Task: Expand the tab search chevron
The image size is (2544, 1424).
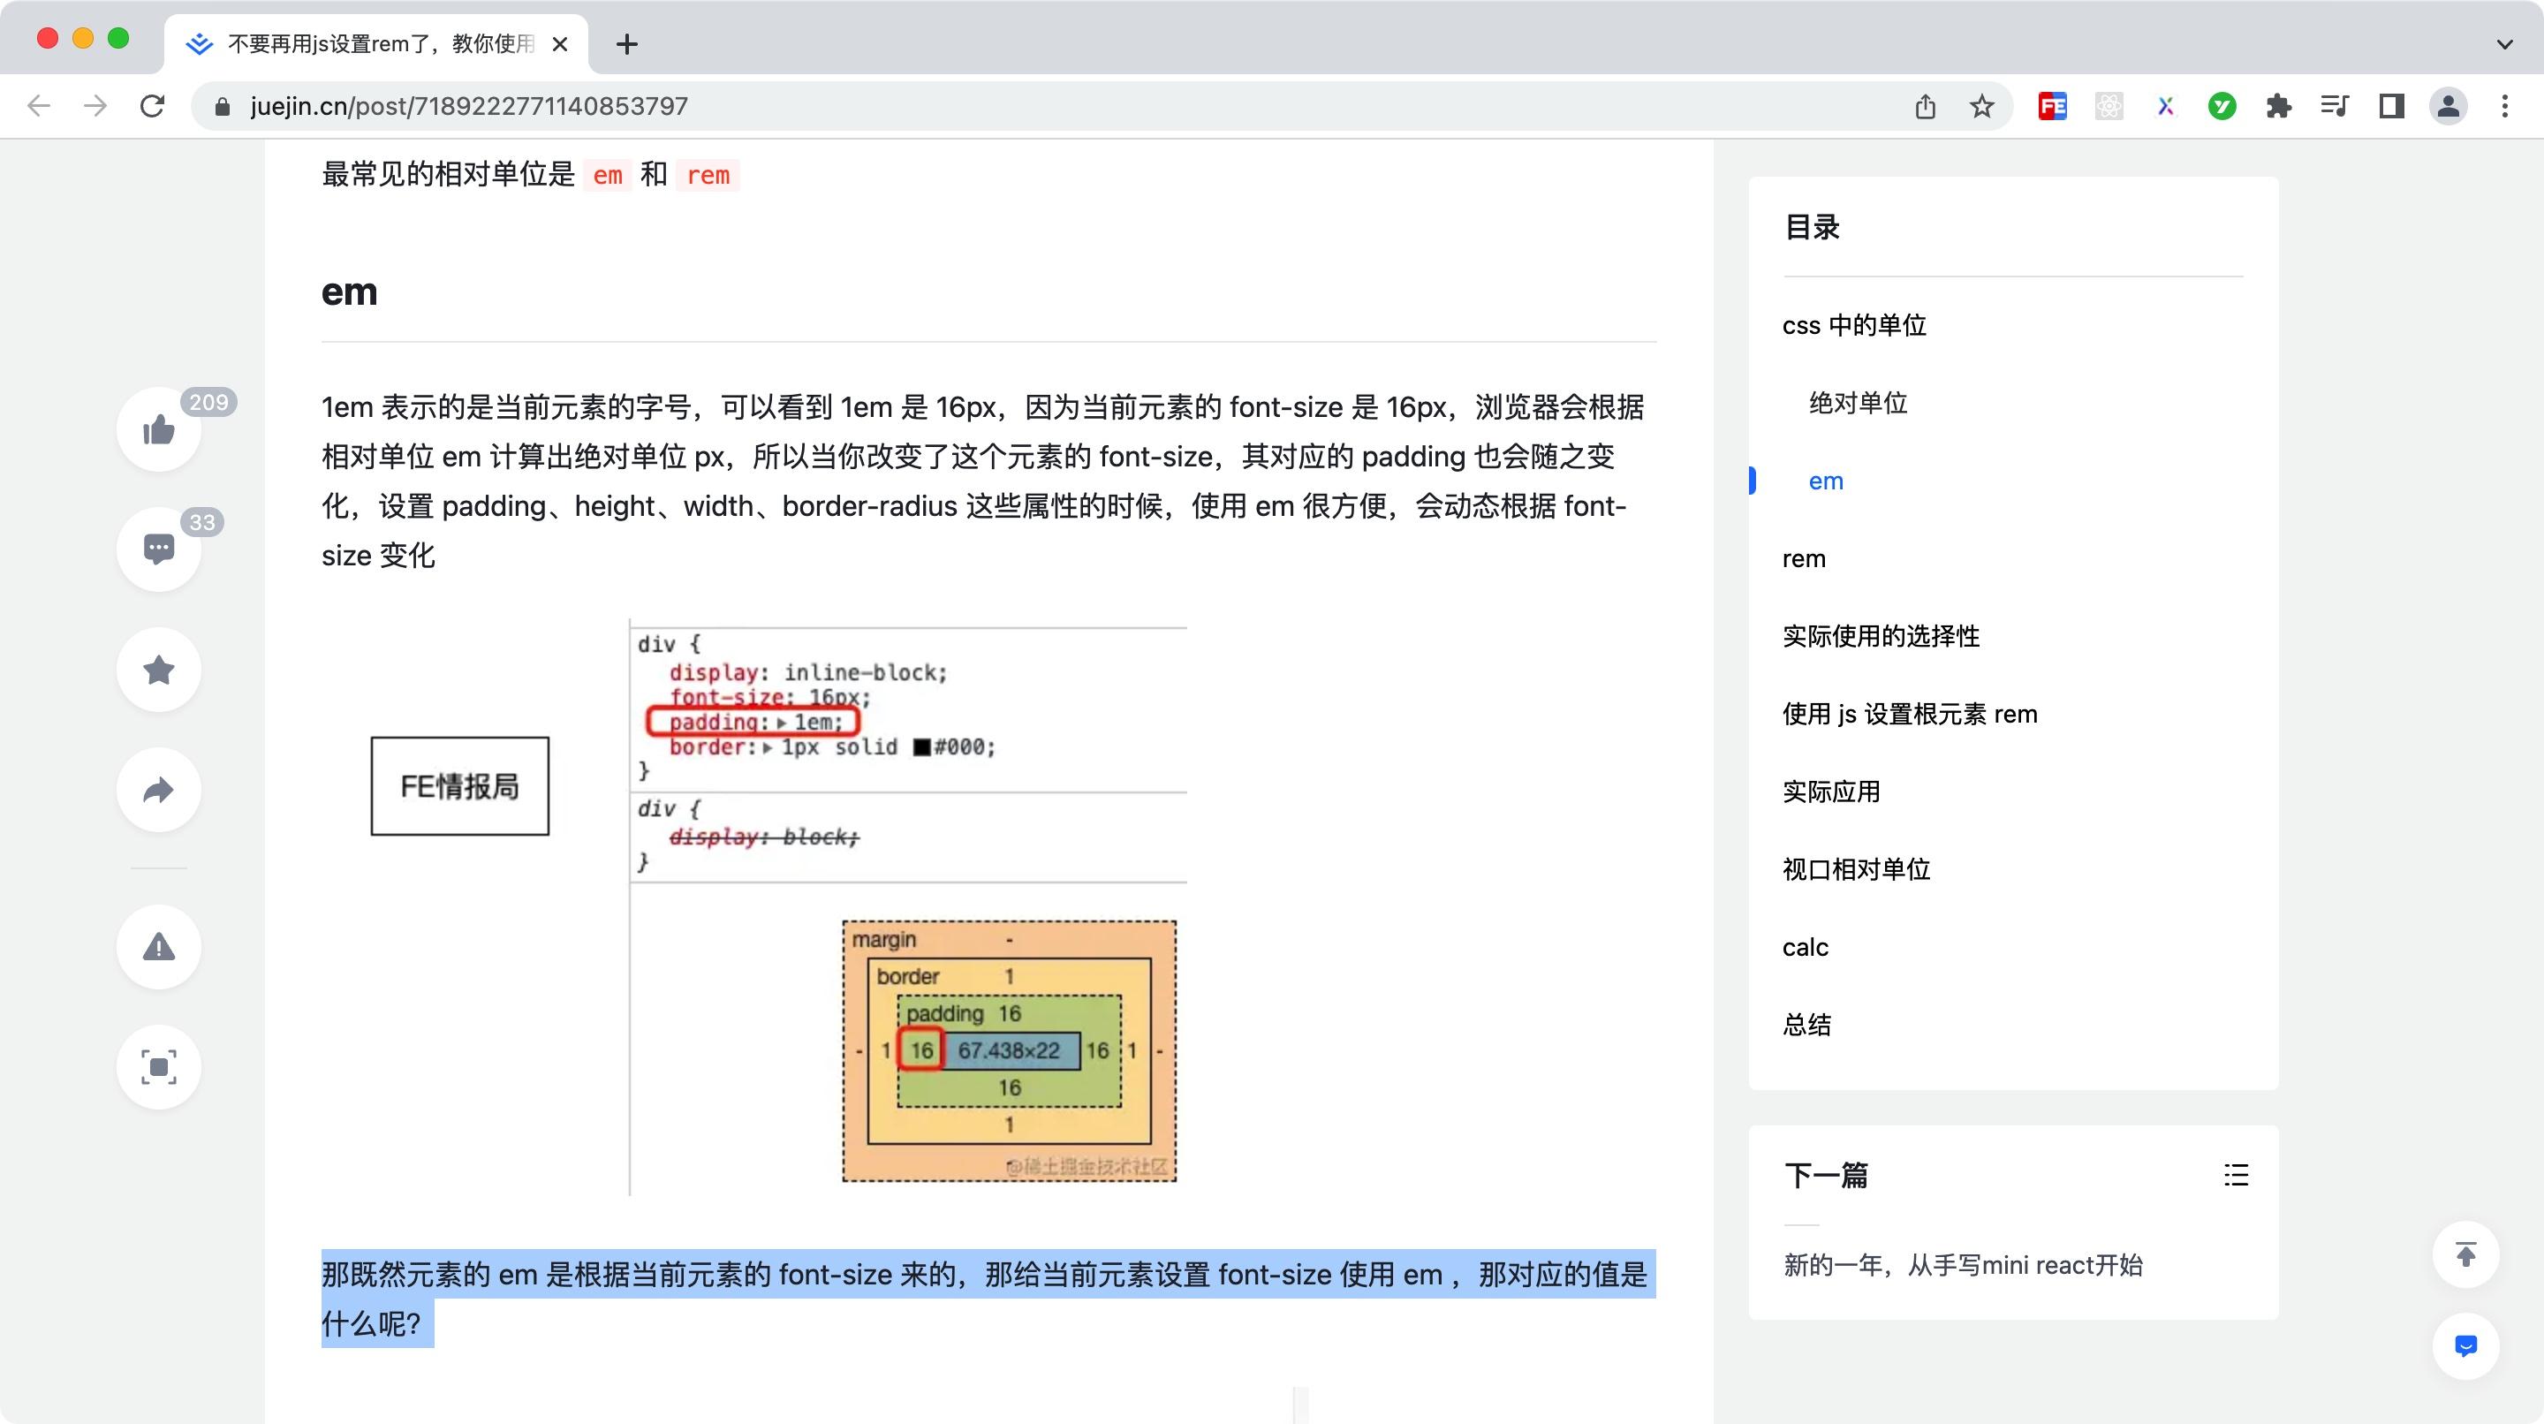Action: pos(2503,44)
